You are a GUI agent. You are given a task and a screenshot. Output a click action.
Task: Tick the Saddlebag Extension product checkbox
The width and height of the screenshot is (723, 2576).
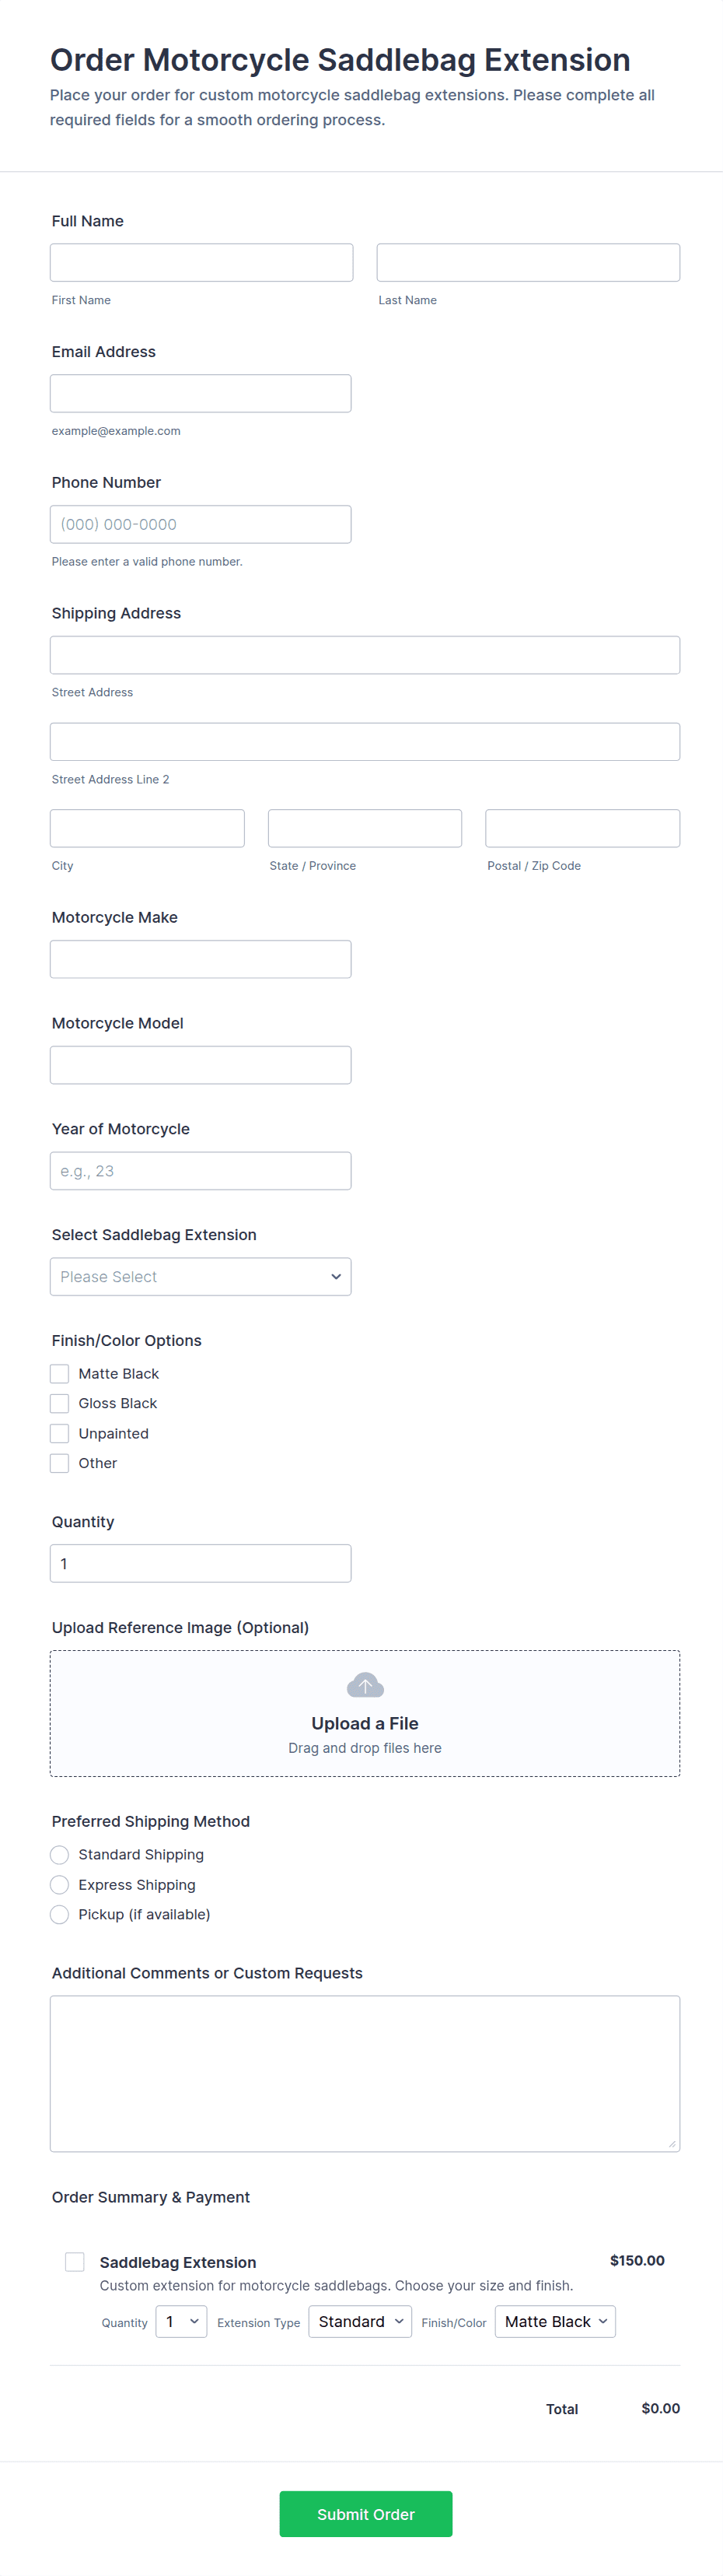(x=75, y=2262)
